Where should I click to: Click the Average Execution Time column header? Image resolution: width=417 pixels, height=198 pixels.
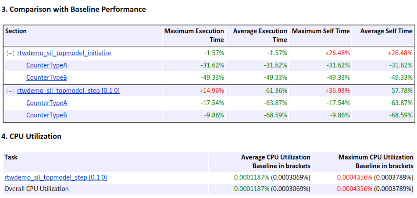[260, 35]
